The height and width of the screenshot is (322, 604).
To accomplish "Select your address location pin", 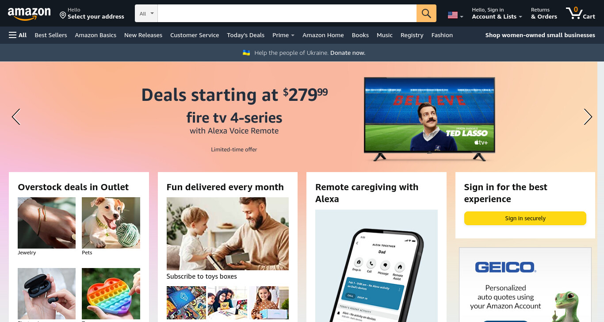I will pos(62,15).
